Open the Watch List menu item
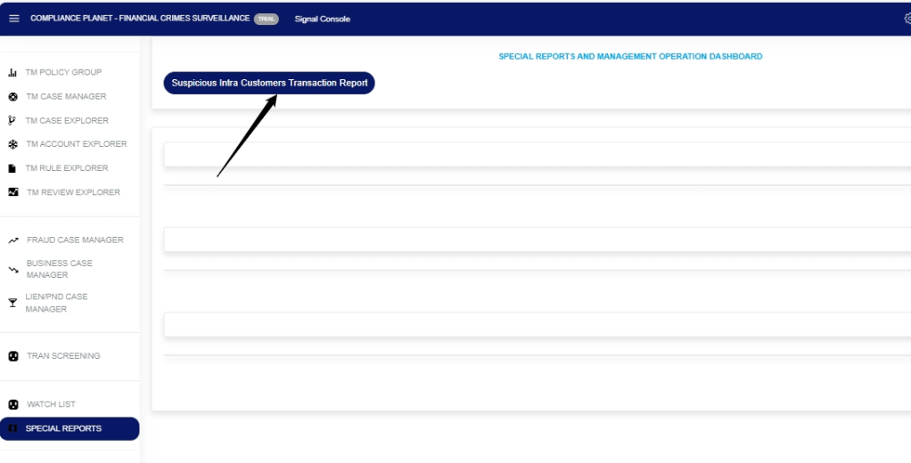 (51, 404)
